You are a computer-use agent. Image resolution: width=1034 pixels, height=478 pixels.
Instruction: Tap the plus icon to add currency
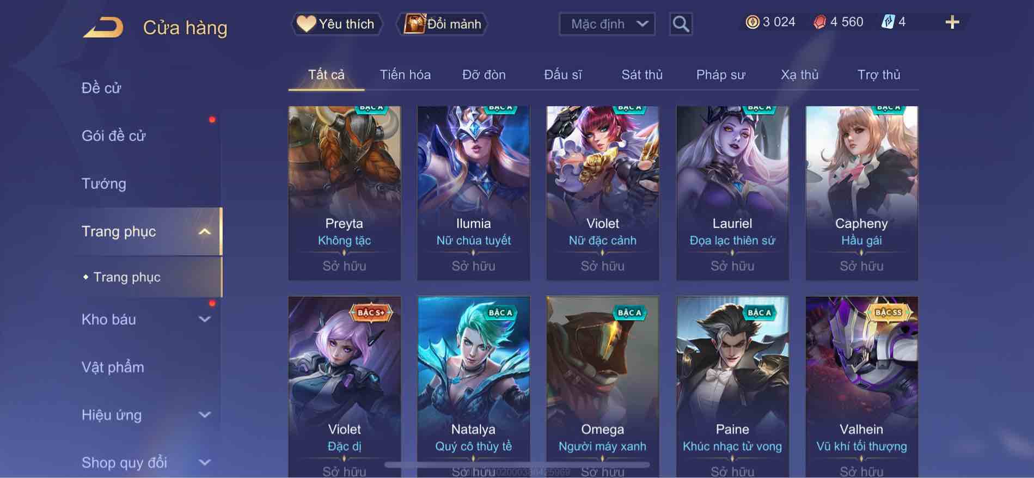pyautogui.click(x=952, y=22)
